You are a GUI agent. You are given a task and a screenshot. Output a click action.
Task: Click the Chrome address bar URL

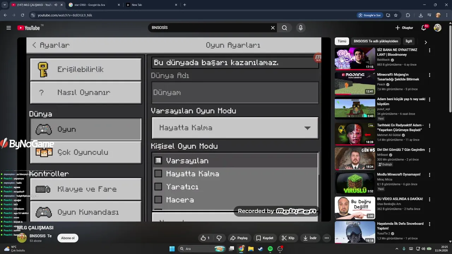click(65, 15)
